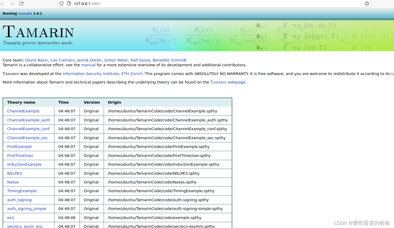This screenshot has width=394, height=228.
Task: Open the ChannelExample_auth theory
Action: pos(29,120)
